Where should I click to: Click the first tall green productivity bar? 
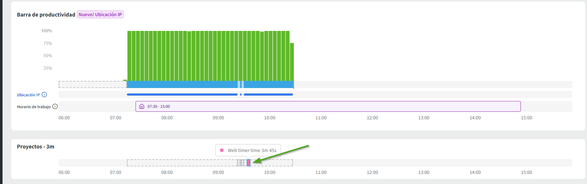point(129,56)
